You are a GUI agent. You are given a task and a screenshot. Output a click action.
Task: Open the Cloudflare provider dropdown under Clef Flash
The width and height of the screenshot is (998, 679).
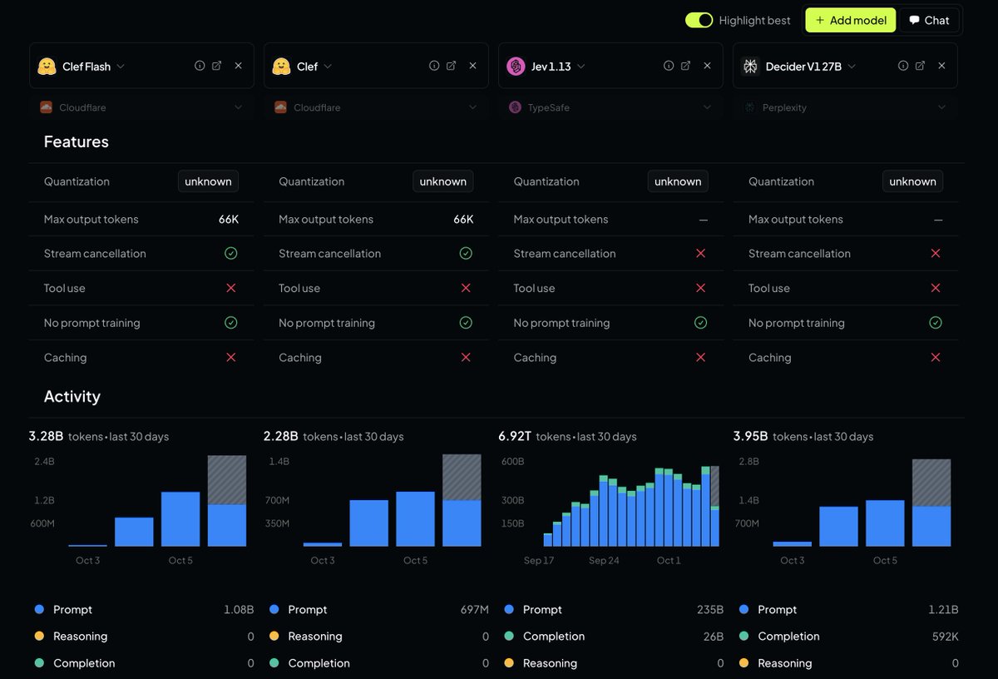(x=141, y=107)
